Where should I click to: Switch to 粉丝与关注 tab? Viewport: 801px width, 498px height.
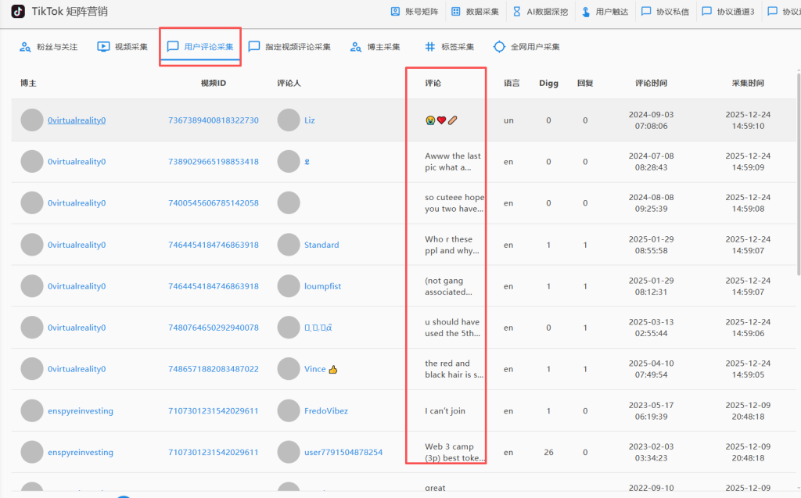[x=48, y=47]
